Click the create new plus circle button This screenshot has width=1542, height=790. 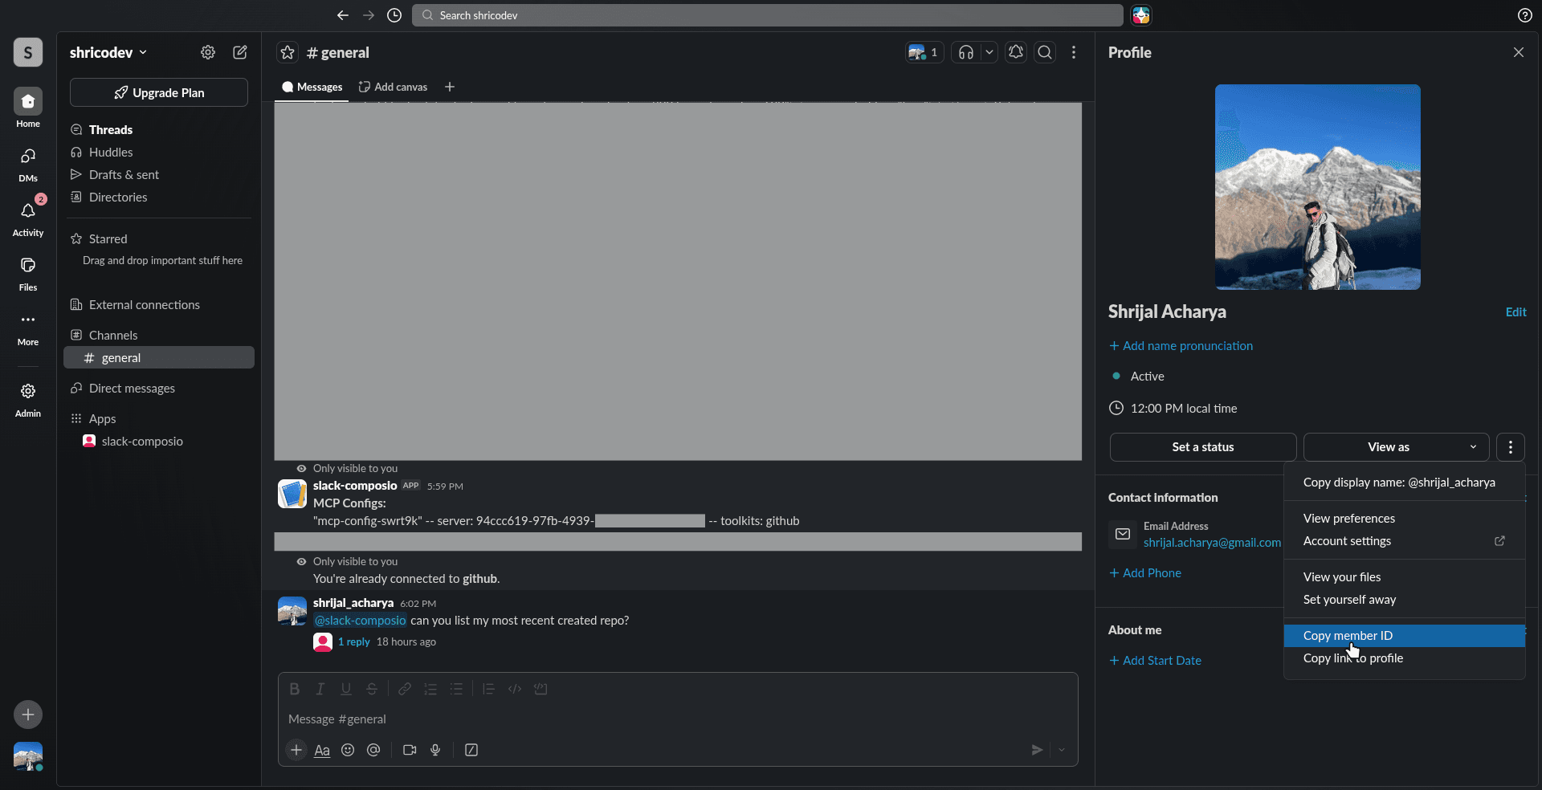pyautogui.click(x=28, y=715)
